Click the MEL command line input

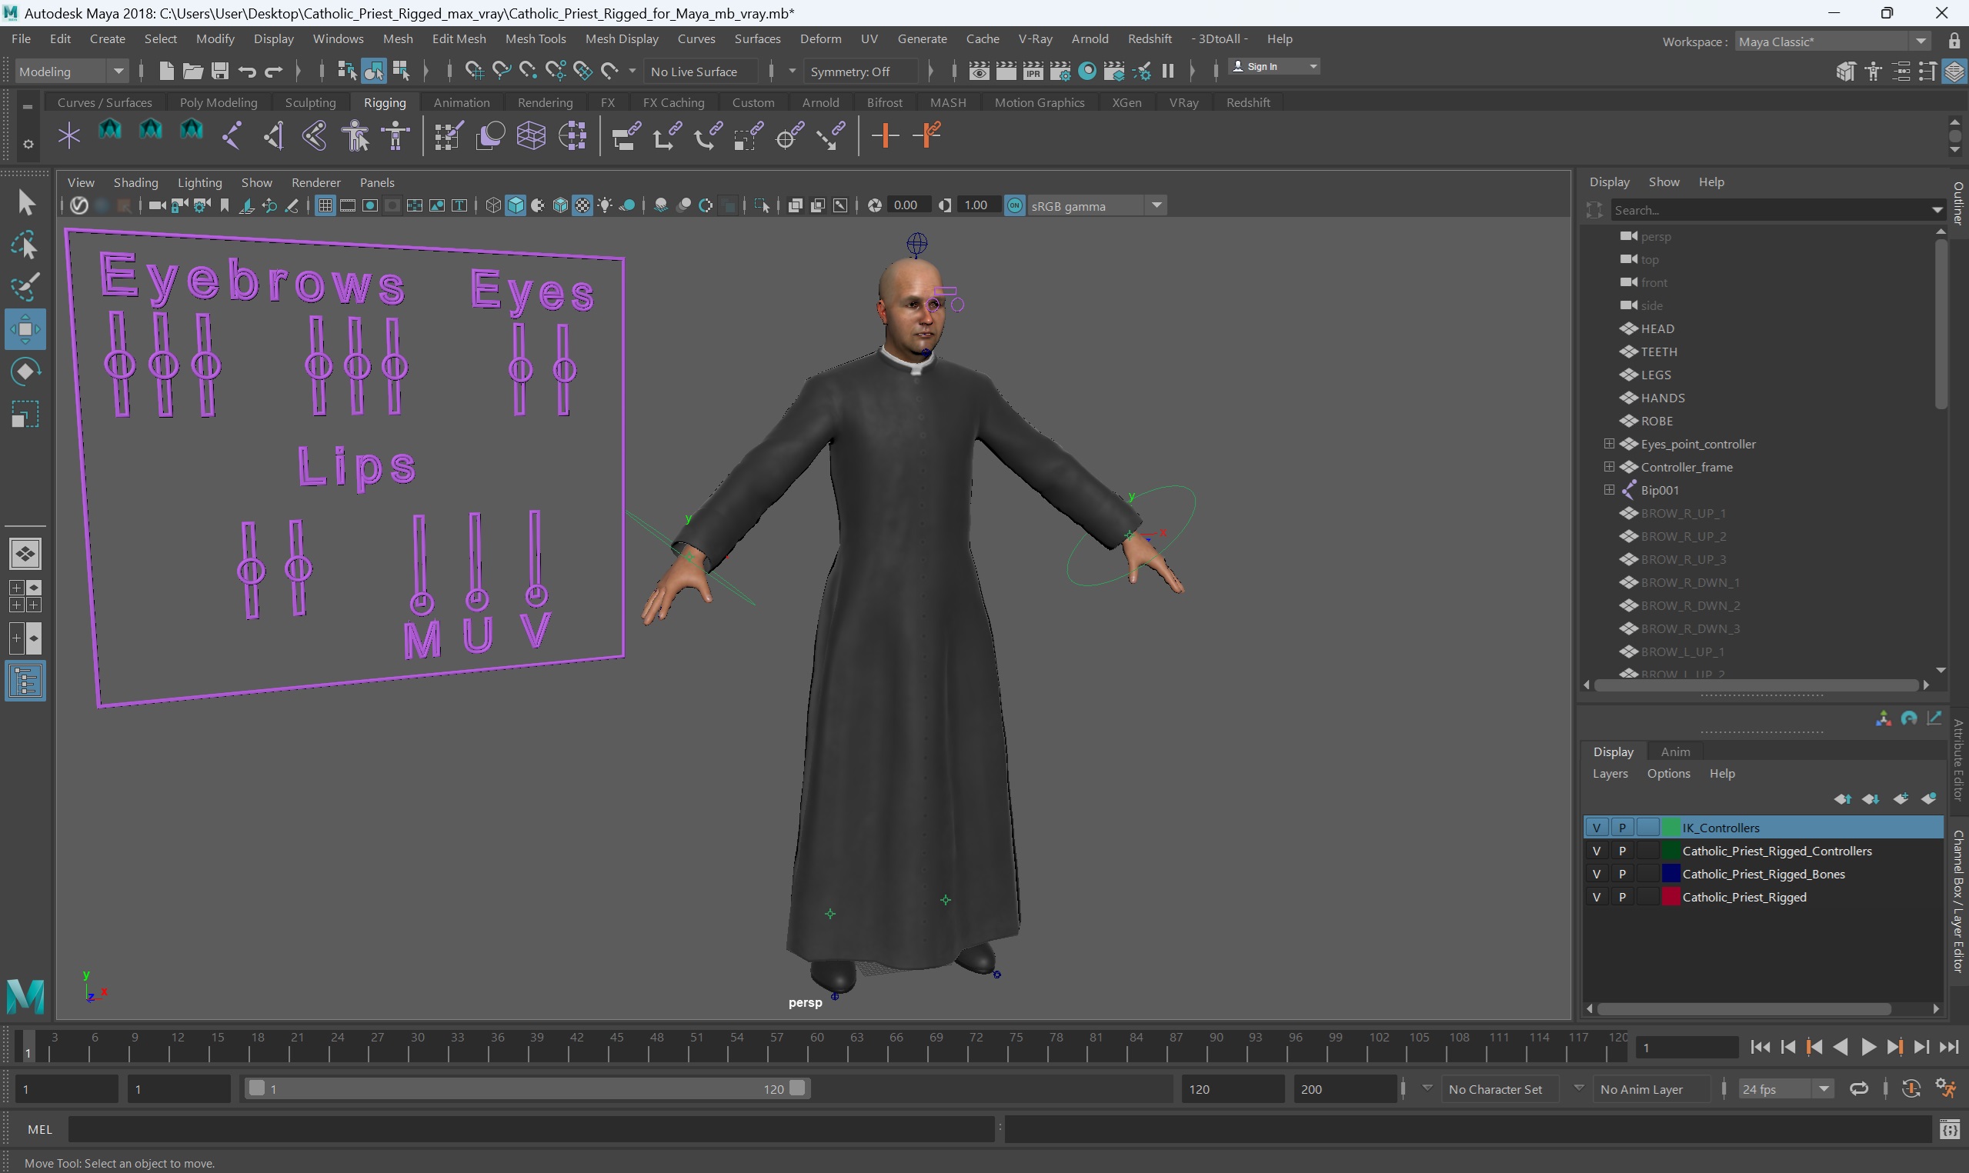(530, 1129)
